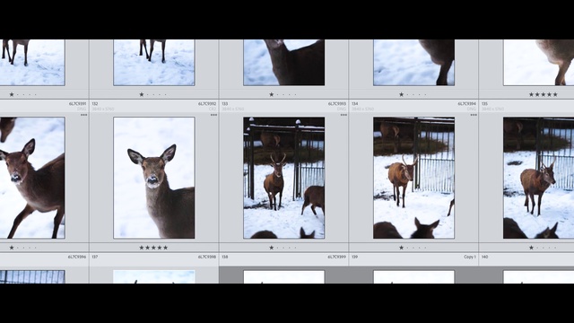574x323 pixels.
Task: Click the DNG file type label of 6L7C9394
Action: coord(472,109)
